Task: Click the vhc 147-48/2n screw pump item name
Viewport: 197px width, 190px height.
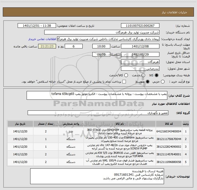Action: [x=120, y=147]
